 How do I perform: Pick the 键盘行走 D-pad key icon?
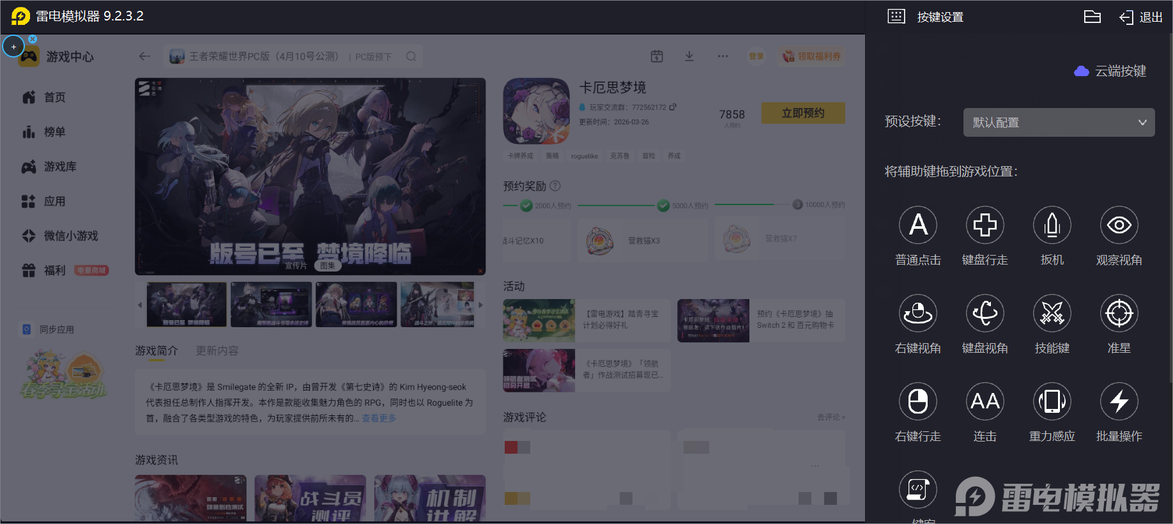tap(985, 225)
